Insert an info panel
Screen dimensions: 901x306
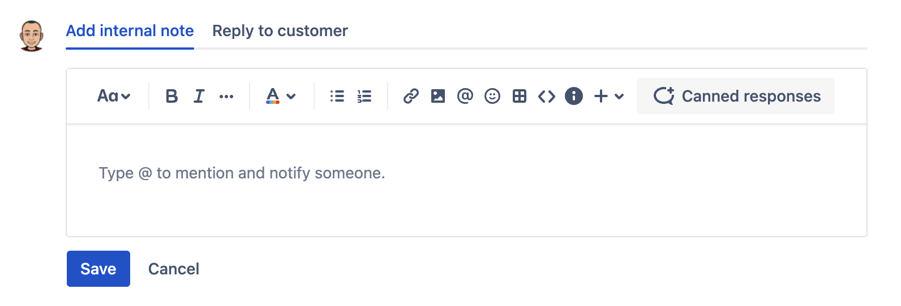click(x=574, y=97)
